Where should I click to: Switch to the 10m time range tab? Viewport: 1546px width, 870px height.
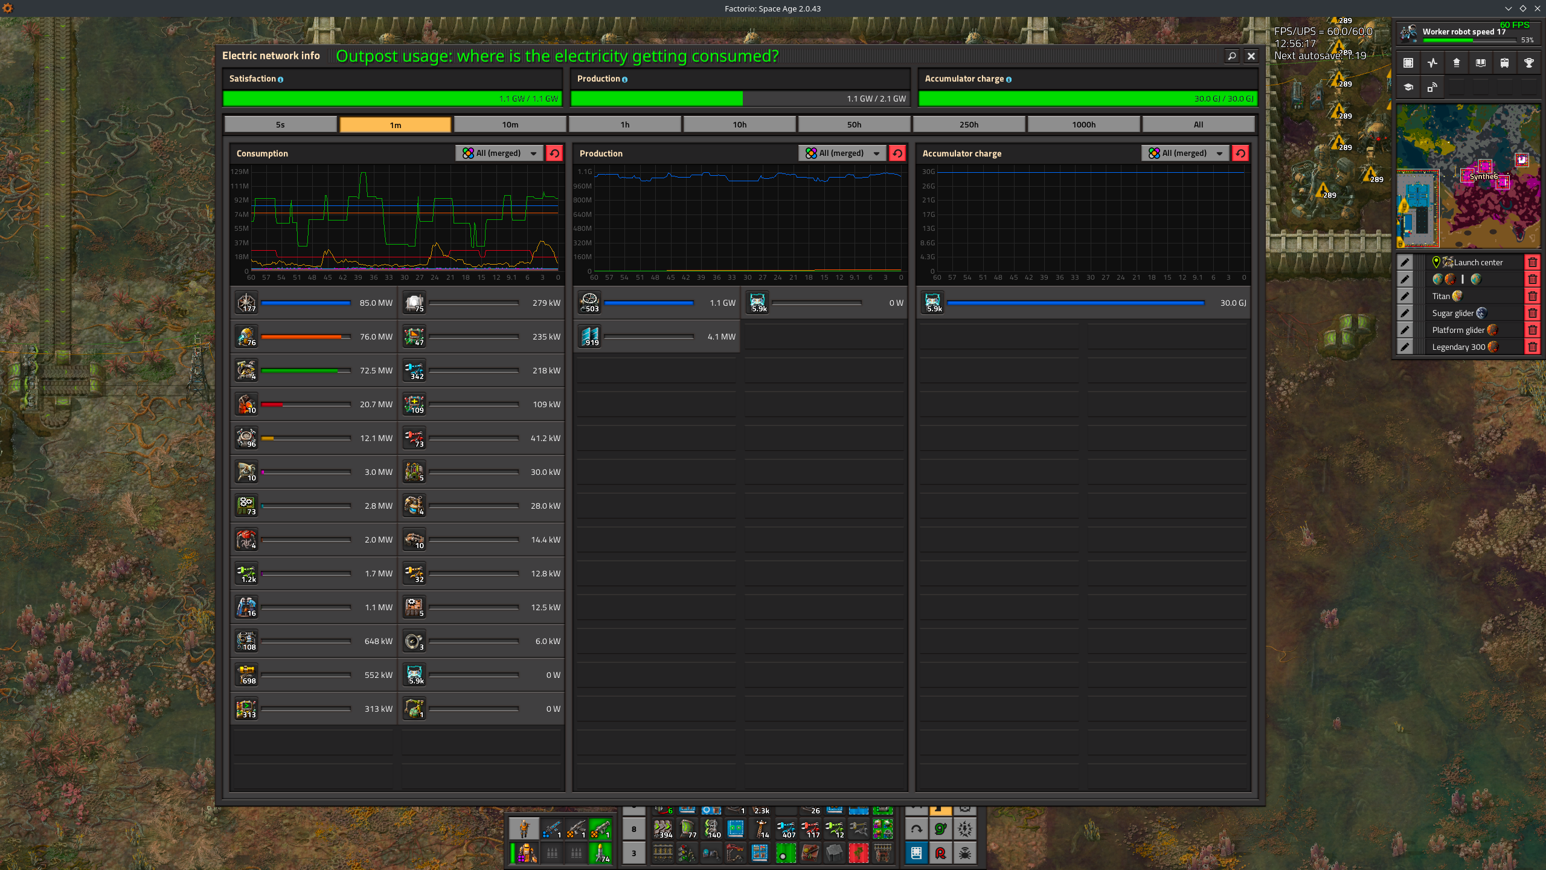coord(510,124)
